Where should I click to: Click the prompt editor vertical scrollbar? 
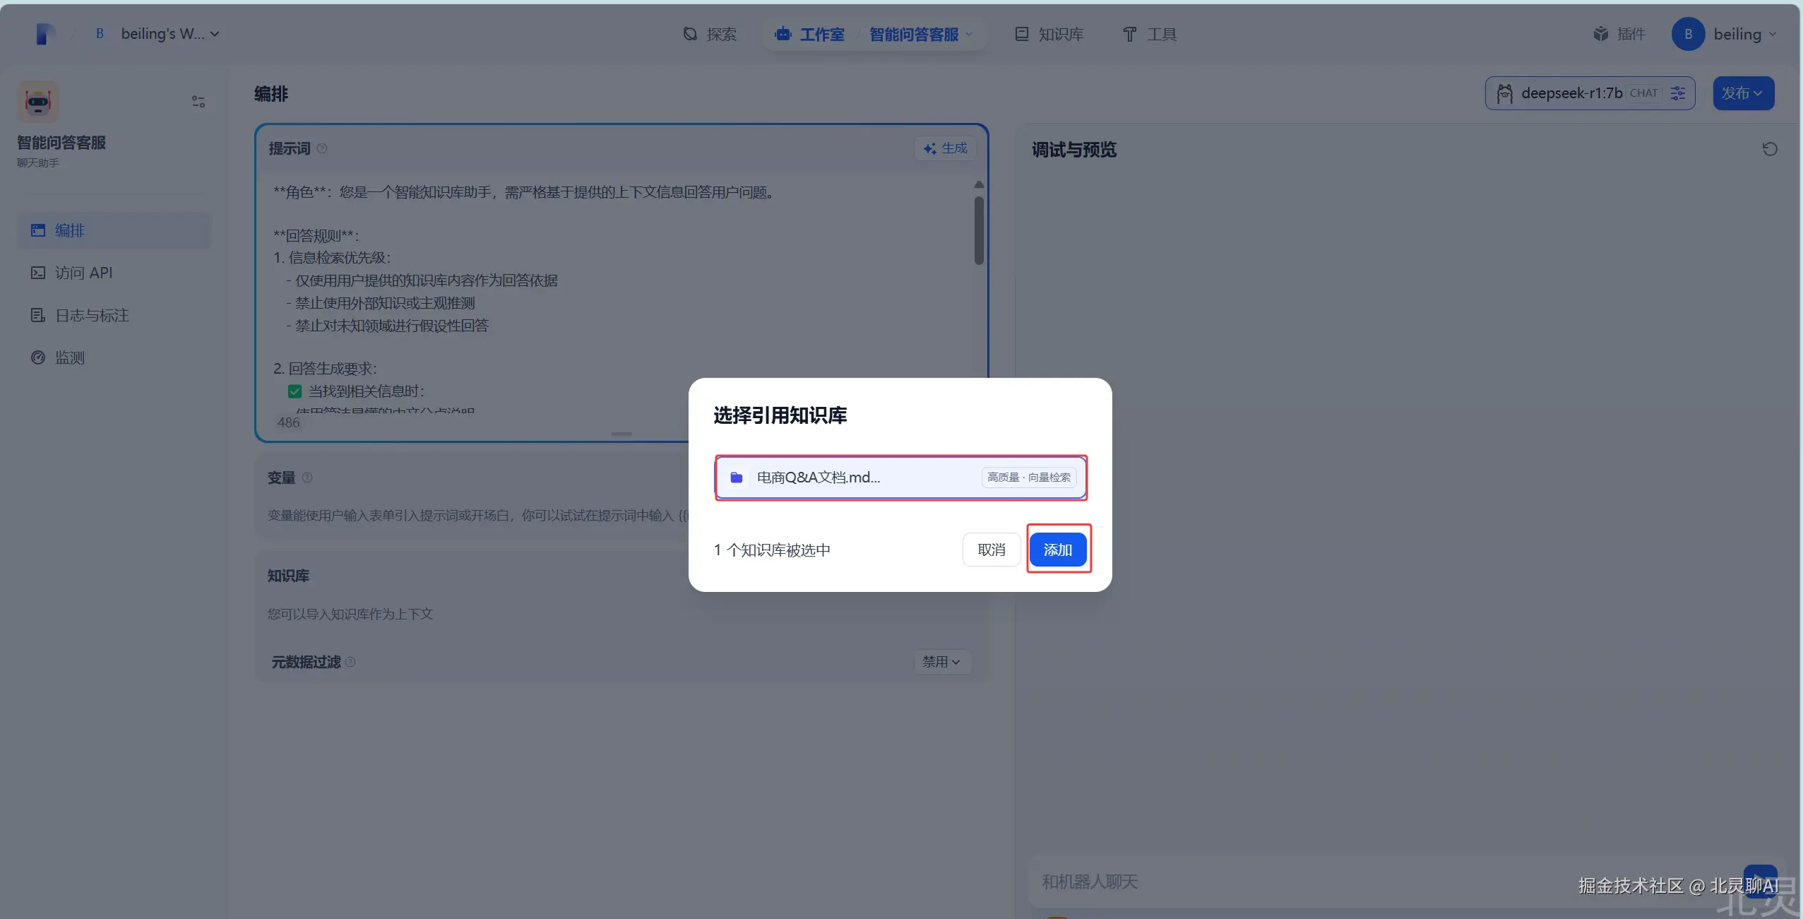click(x=978, y=230)
